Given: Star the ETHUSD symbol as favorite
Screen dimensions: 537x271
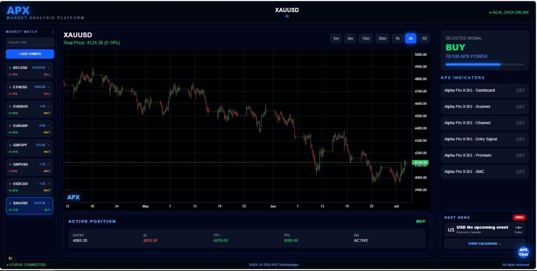Looking at the screenshot, I should coord(10,87).
